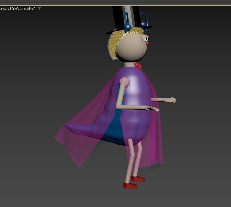Click the character's eye on the face
The width and height of the screenshot is (231, 207).
coord(146,39)
